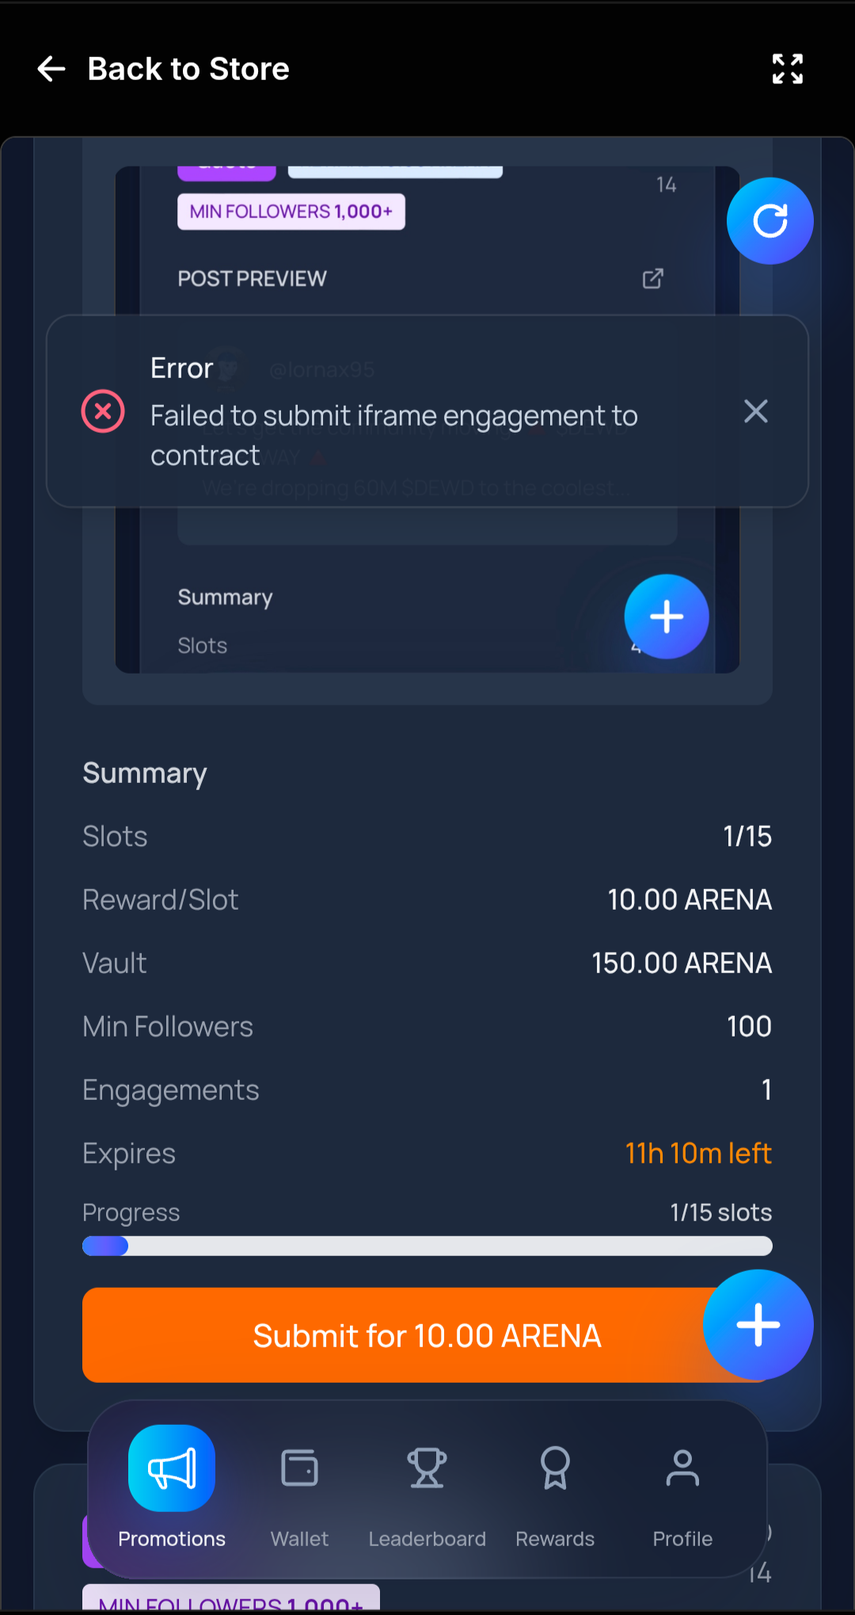Screen dimensions: 855x1615
Task: Click the red error status icon
Action: tap(103, 411)
